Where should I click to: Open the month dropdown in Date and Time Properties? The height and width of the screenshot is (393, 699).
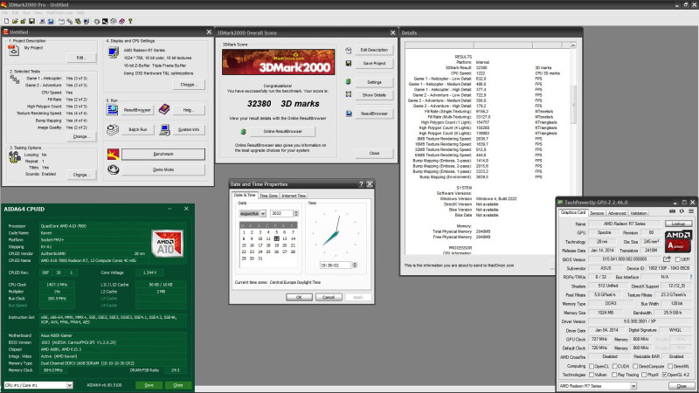pos(263,213)
